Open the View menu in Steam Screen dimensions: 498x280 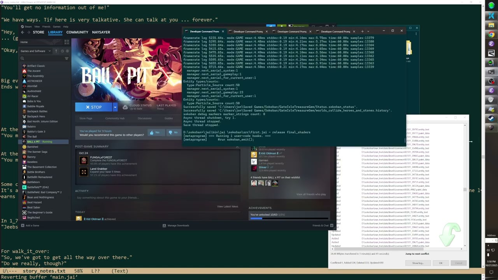37,27
